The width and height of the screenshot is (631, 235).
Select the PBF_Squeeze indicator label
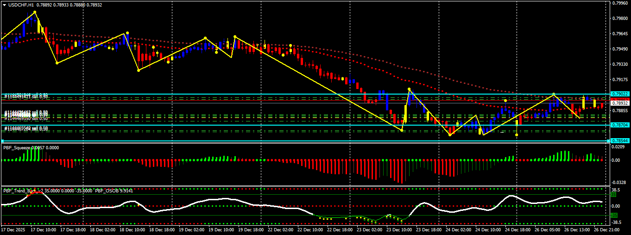[x=17, y=147]
